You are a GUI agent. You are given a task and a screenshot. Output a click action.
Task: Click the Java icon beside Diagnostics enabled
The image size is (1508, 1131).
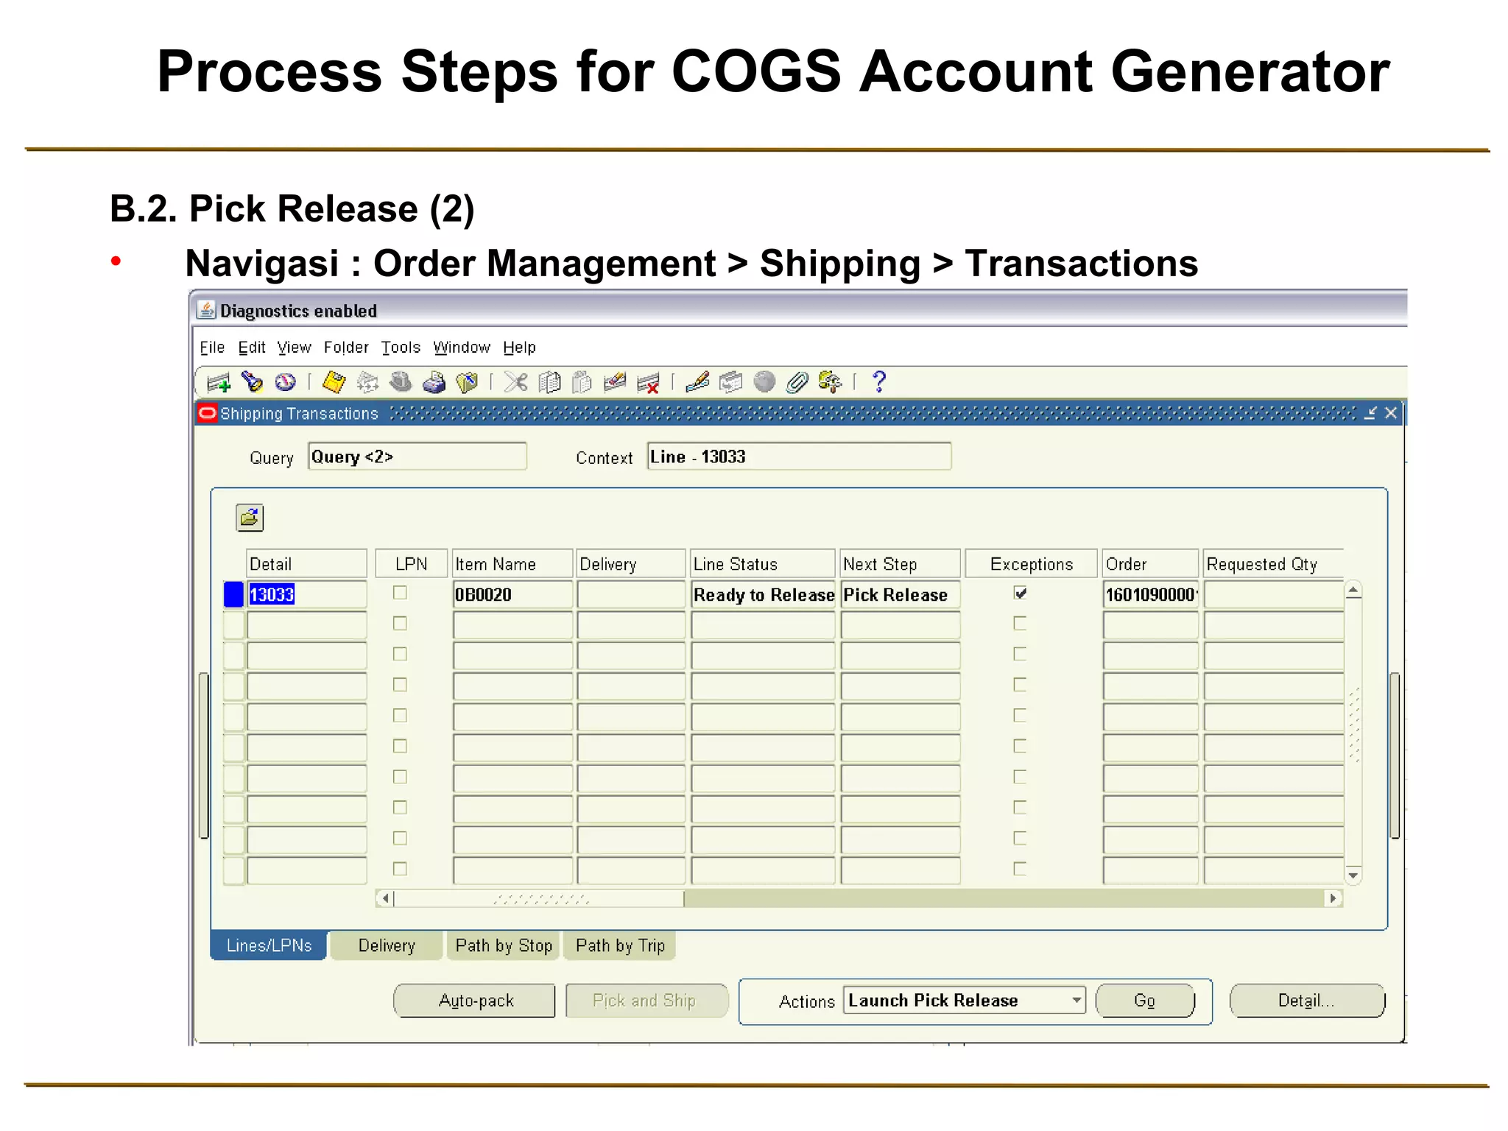[207, 310]
